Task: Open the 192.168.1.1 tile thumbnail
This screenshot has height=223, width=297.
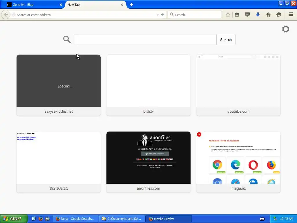Action: click(x=59, y=158)
